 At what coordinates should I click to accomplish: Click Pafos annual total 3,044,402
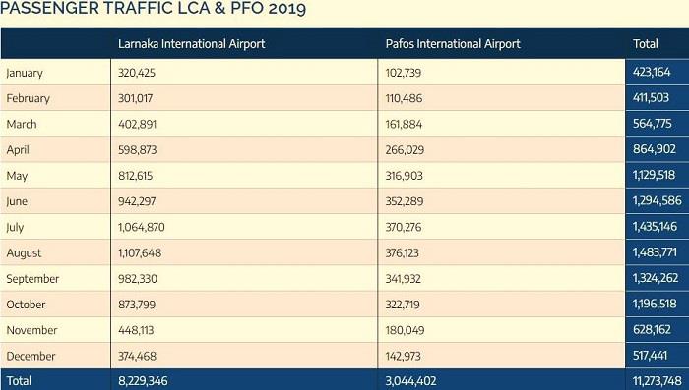tap(410, 381)
